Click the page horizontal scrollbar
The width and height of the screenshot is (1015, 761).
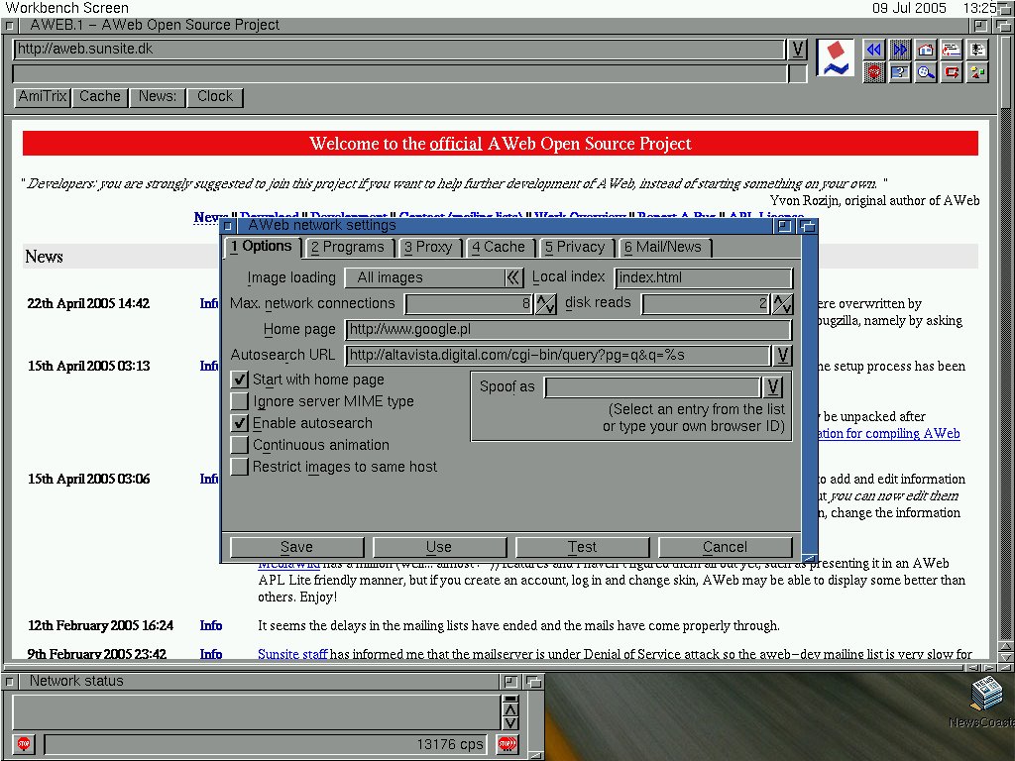coord(483,667)
